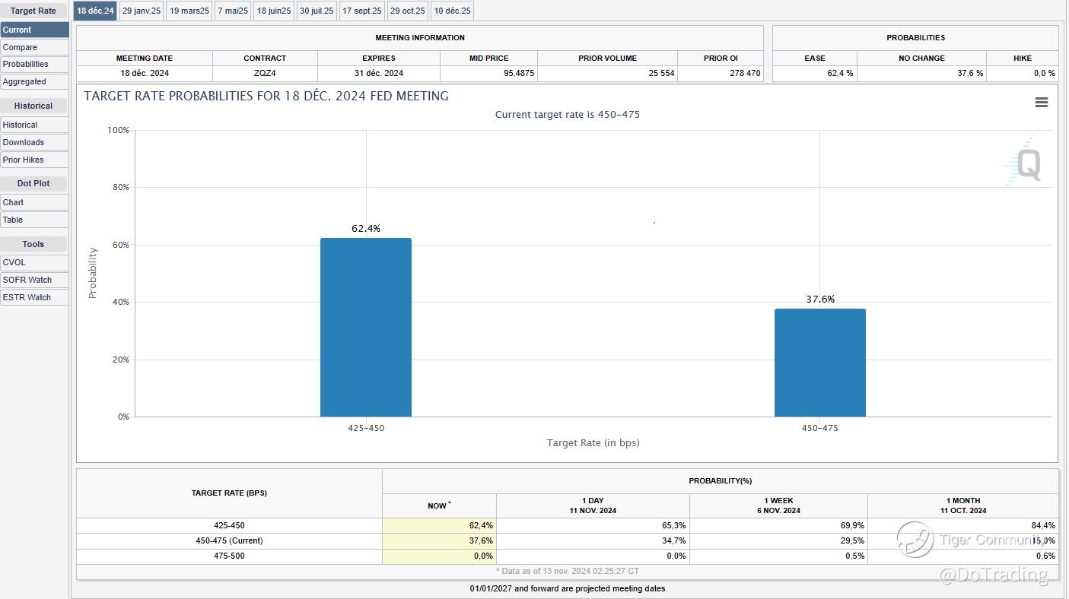Click the 62.4% blue bar for 425-450
Image resolution: width=1069 pixels, height=599 pixels.
(366, 327)
